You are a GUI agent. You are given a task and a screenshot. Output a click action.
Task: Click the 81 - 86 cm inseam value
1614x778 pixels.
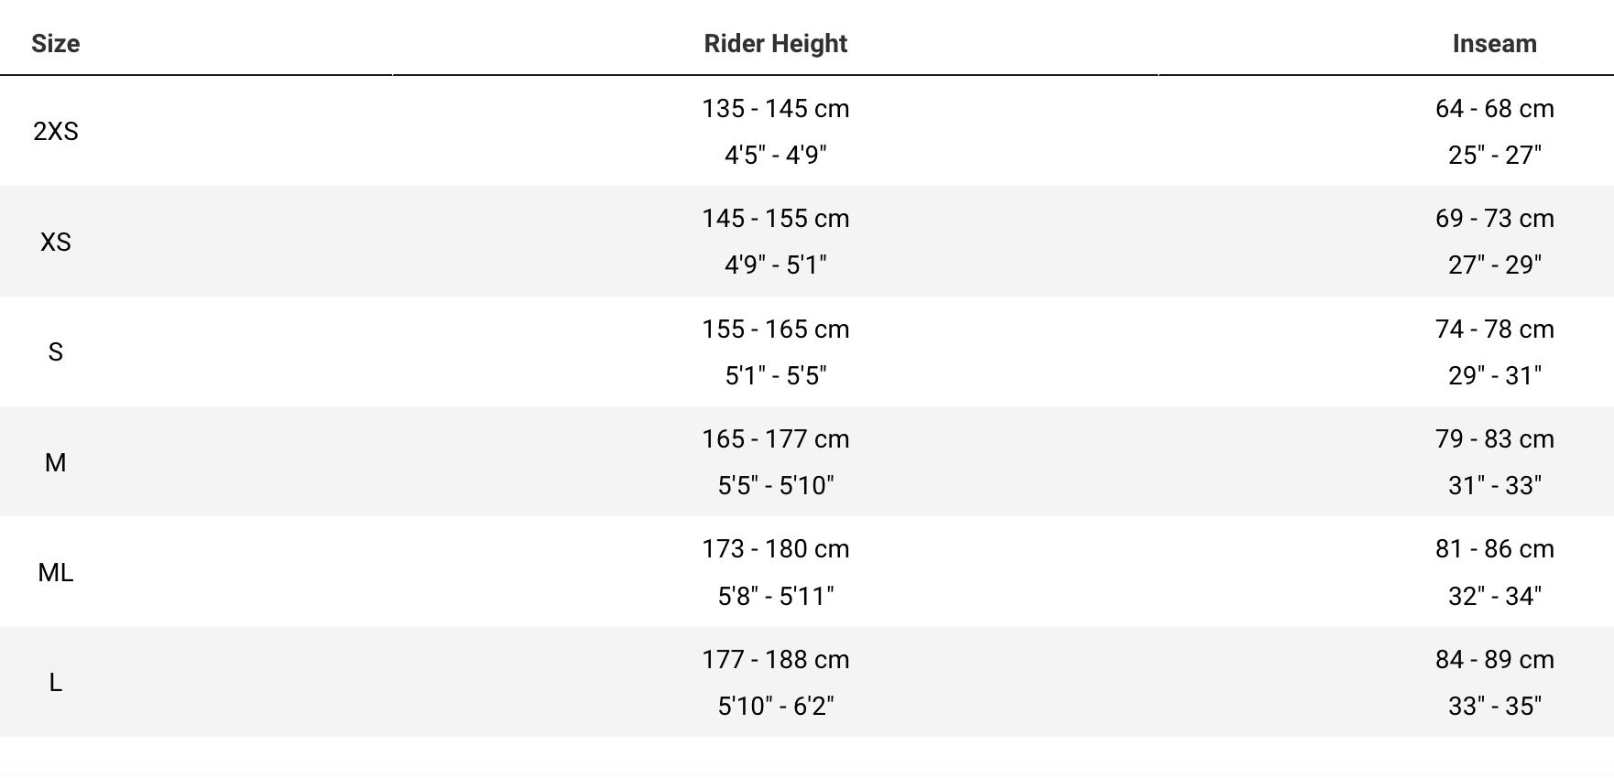tap(1495, 549)
